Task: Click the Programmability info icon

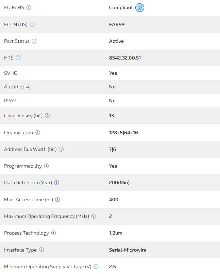Action: click(47, 166)
